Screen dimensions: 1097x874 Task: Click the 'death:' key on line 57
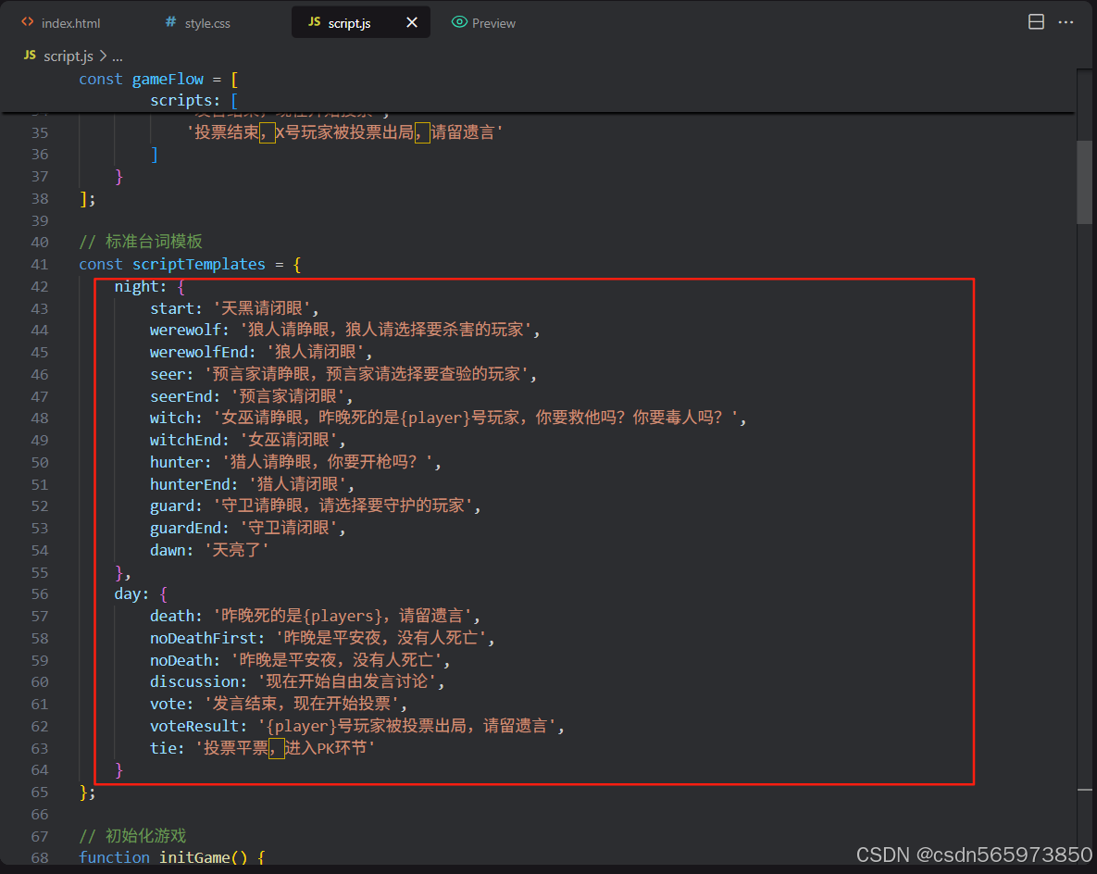[x=176, y=617]
